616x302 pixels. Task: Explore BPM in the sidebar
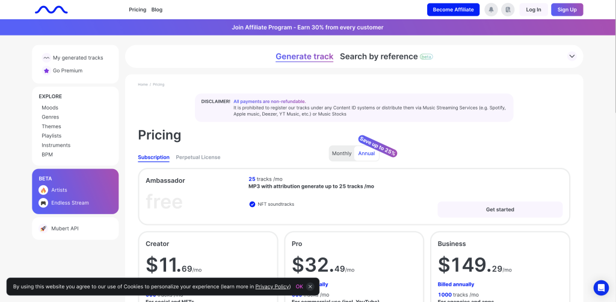(47, 155)
